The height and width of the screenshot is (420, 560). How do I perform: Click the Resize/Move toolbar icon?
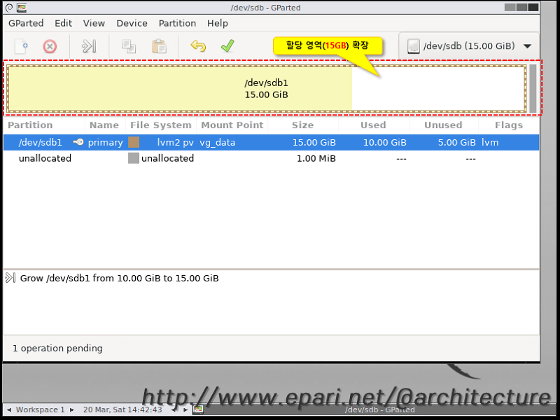click(89, 46)
